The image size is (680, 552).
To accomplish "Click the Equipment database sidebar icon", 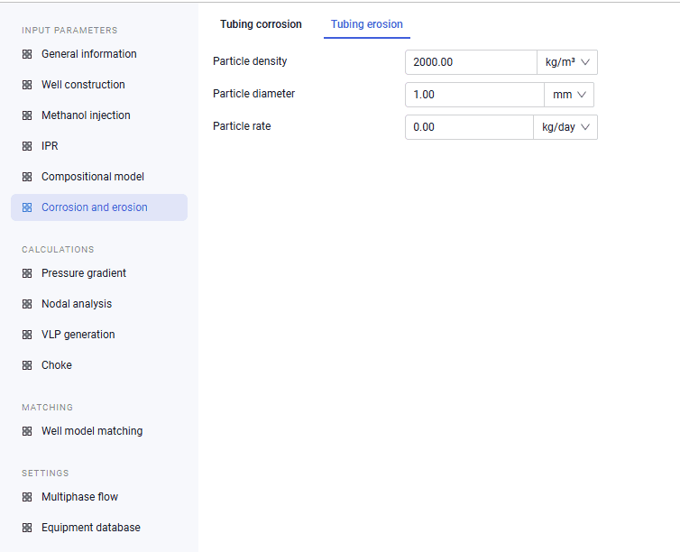I will (x=27, y=528).
